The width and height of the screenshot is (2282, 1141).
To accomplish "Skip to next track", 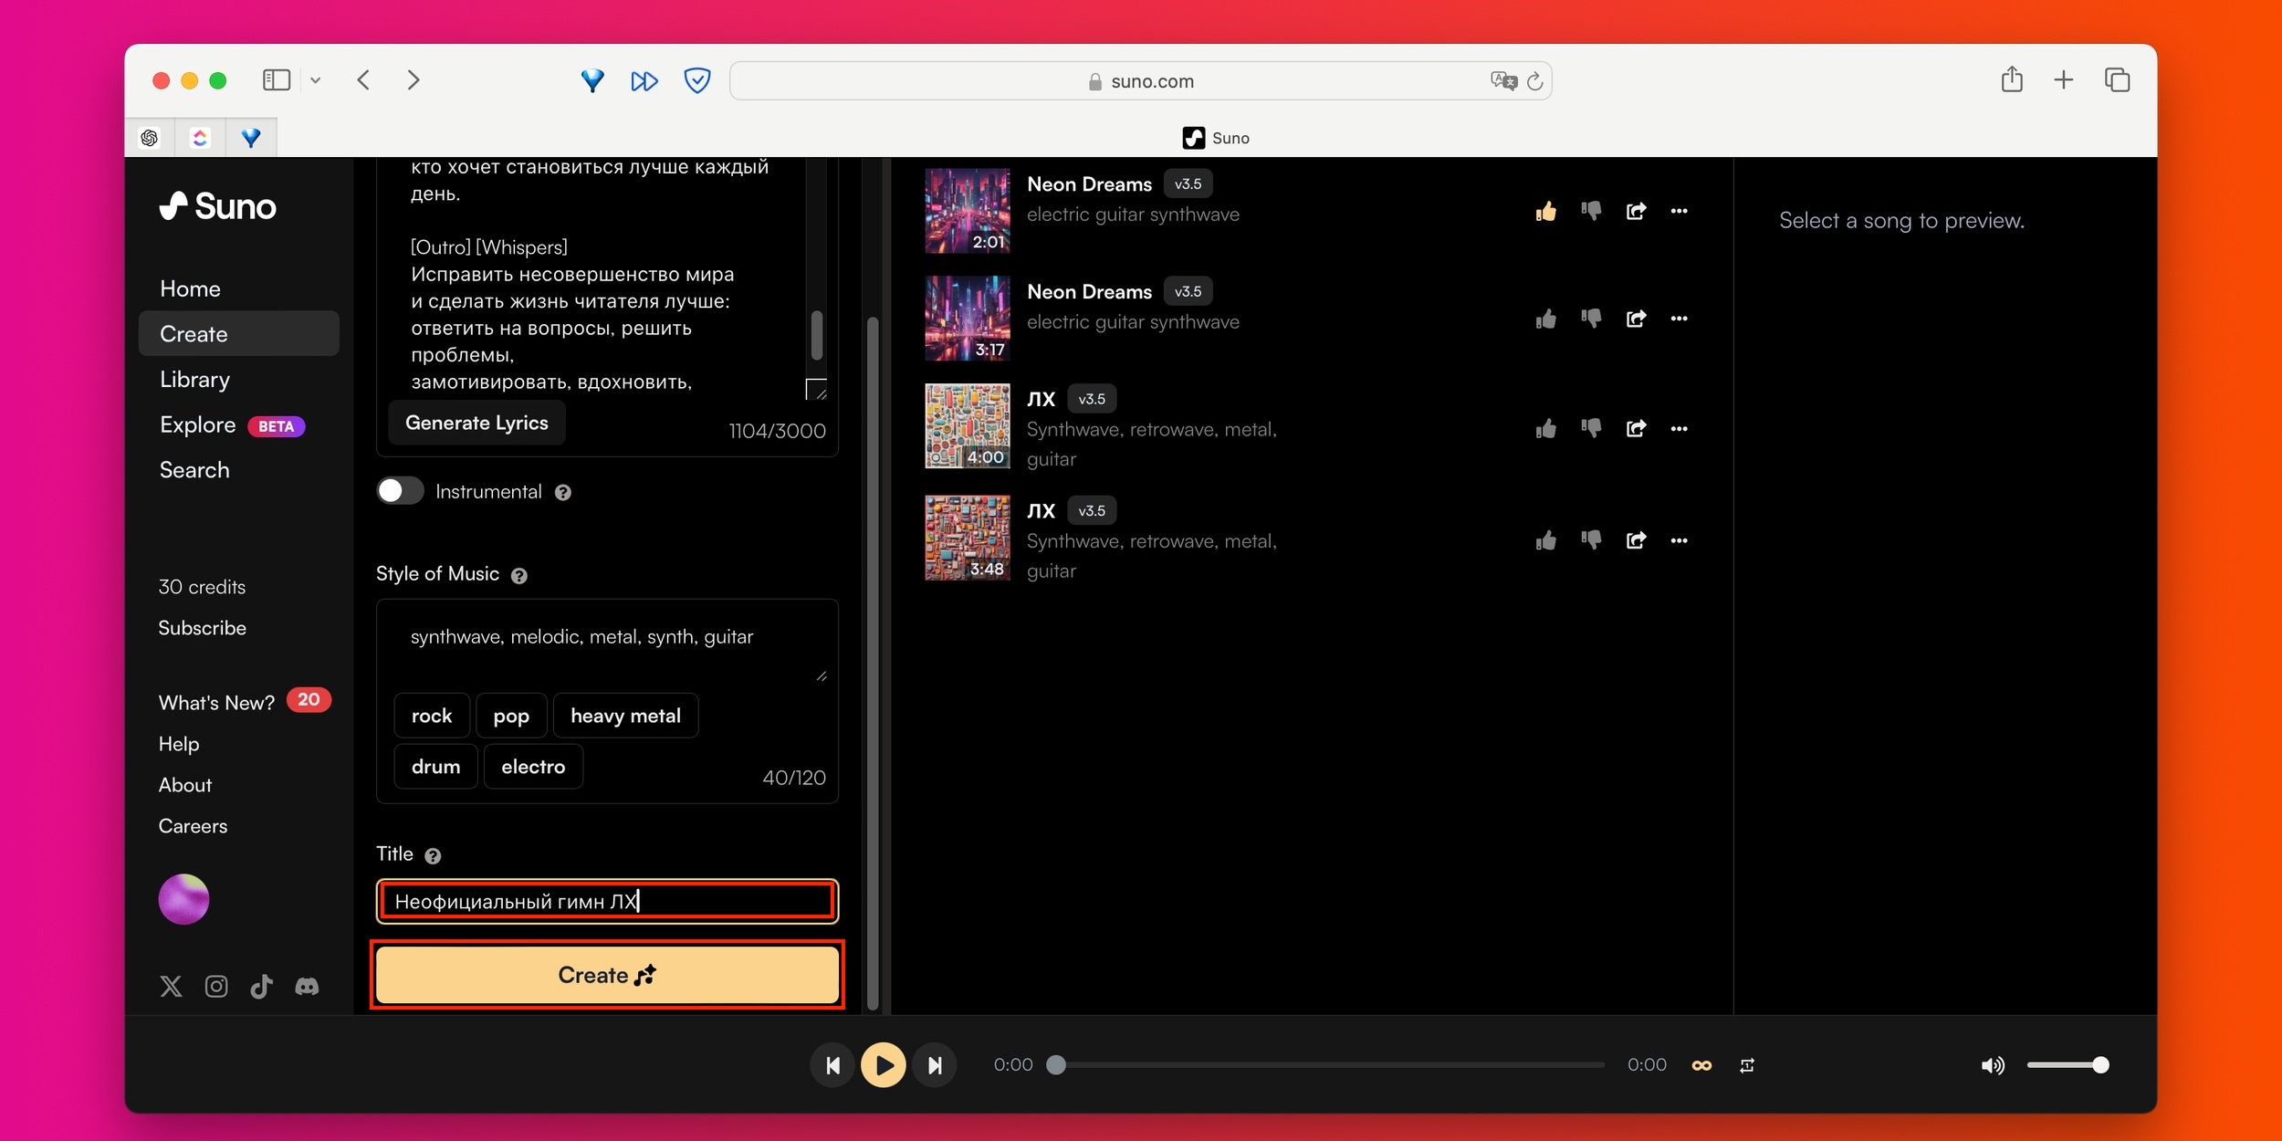I will pos(935,1065).
